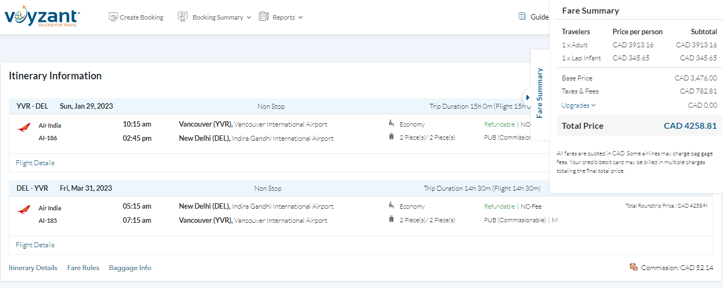Click Air India logo for AI-185
This screenshot has width=723, height=288.
click(23, 210)
